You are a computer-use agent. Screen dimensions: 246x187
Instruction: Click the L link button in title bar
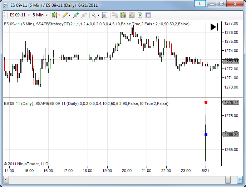[x=200, y=4]
